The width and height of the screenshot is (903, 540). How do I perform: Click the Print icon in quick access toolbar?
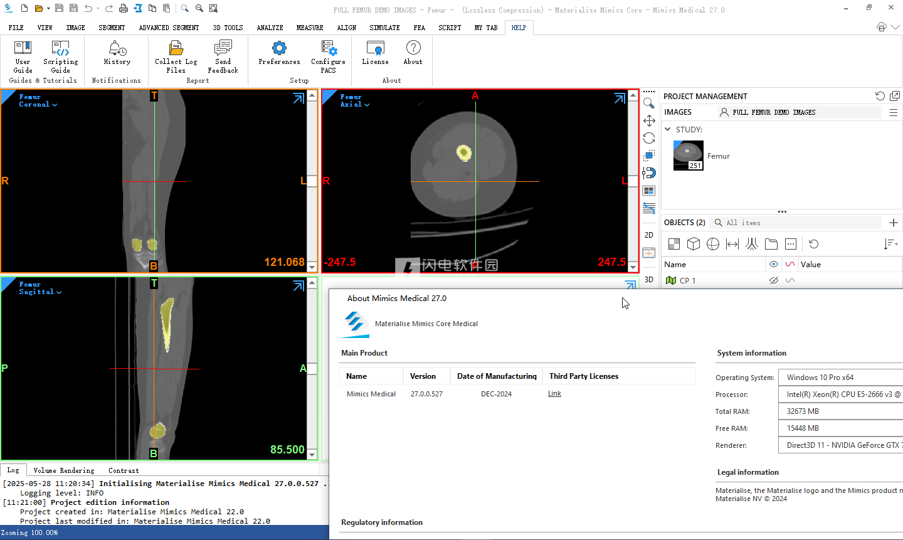pyautogui.click(x=124, y=8)
